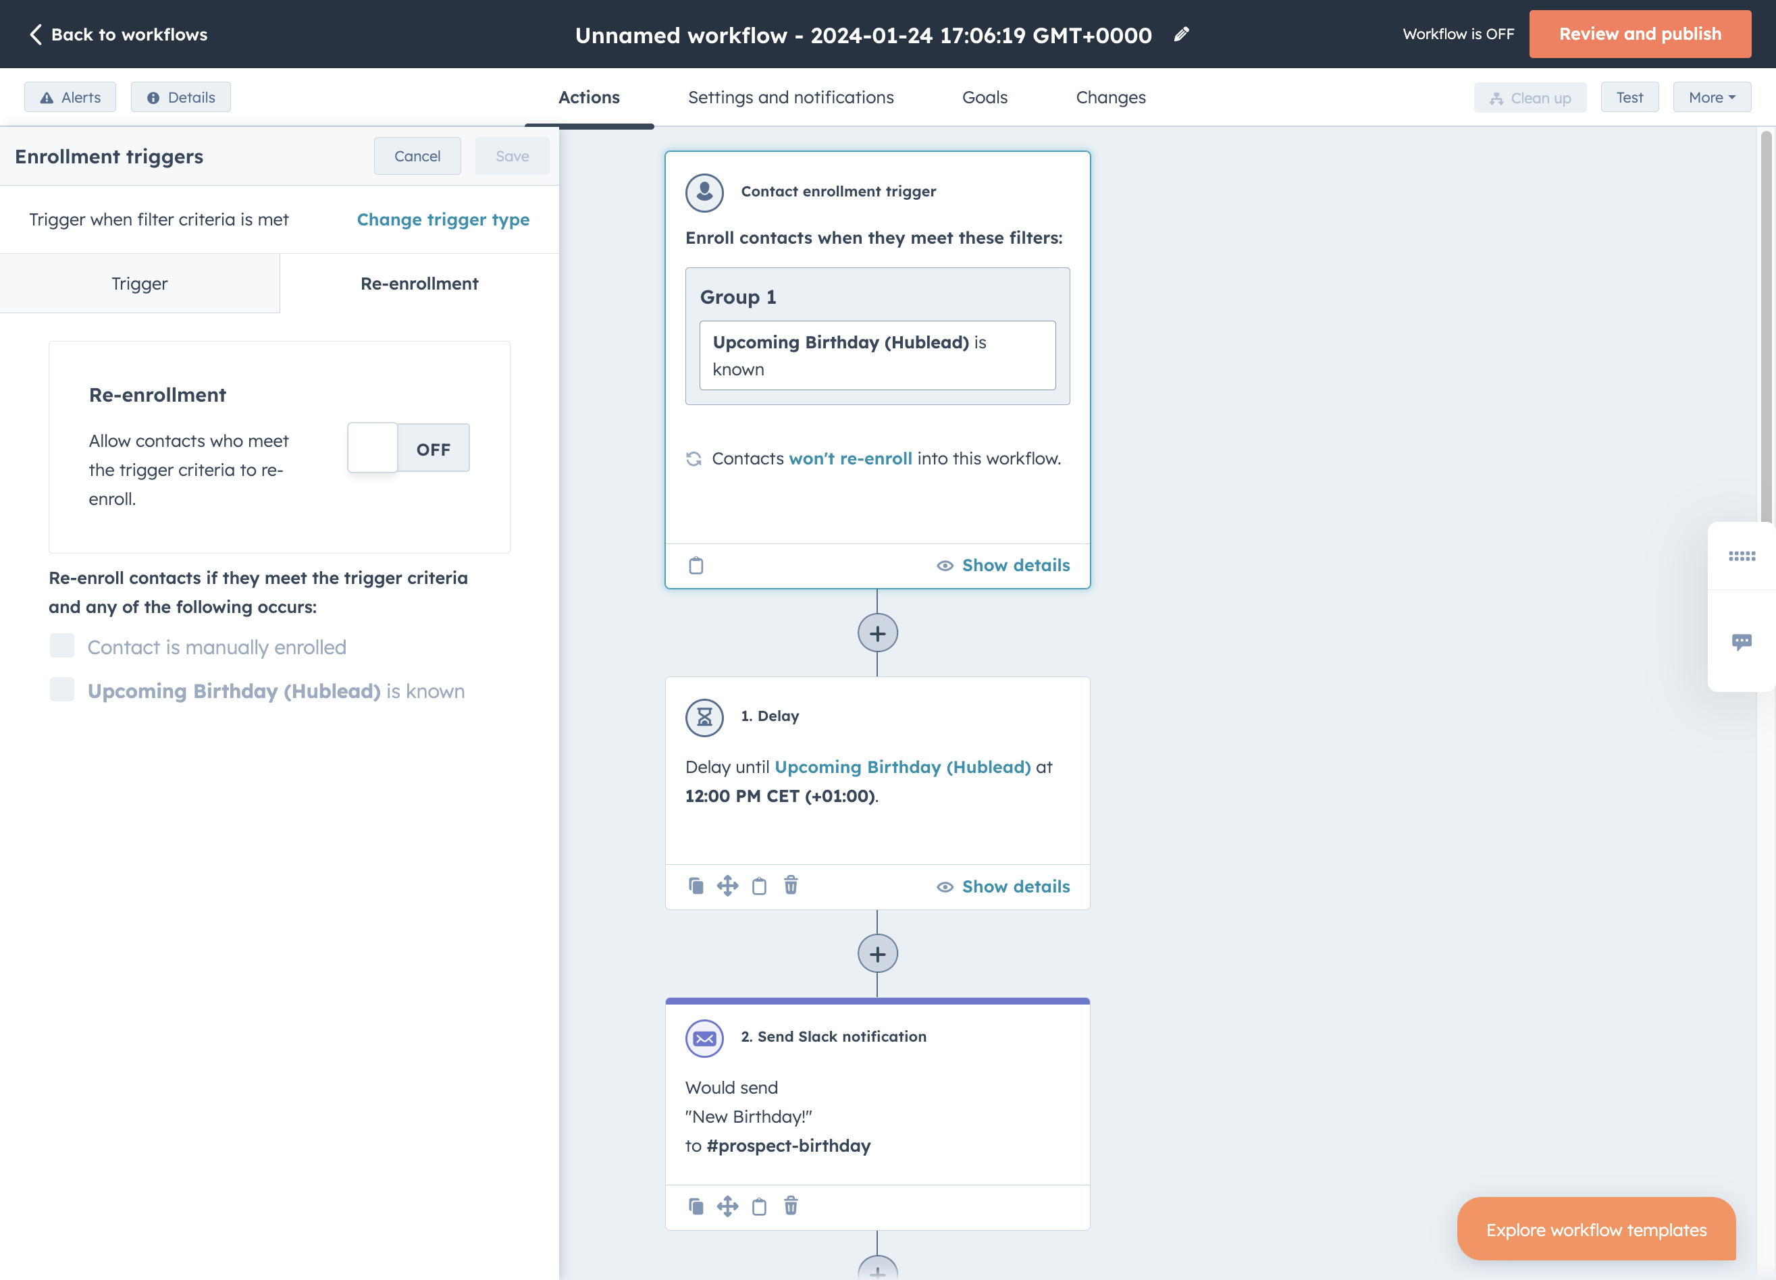Click the Test button
Viewport: 1776px width, 1280px height.
click(x=1629, y=97)
